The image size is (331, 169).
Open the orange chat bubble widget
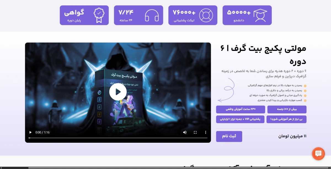pyautogui.click(x=319, y=154)
